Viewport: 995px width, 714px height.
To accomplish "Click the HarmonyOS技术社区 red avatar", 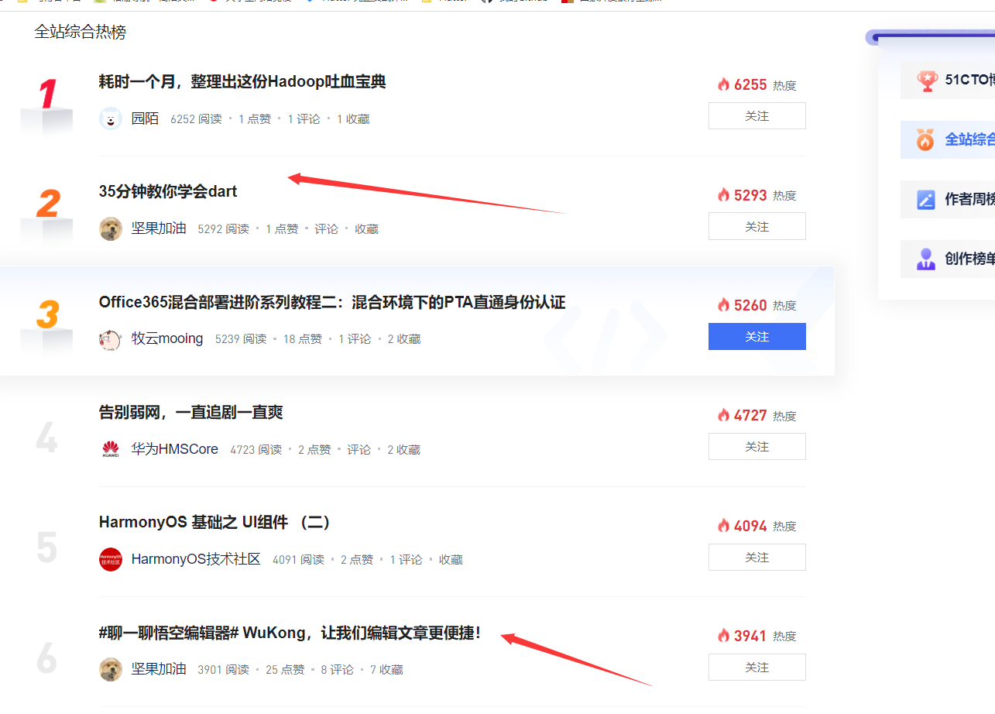I will 111,559.
